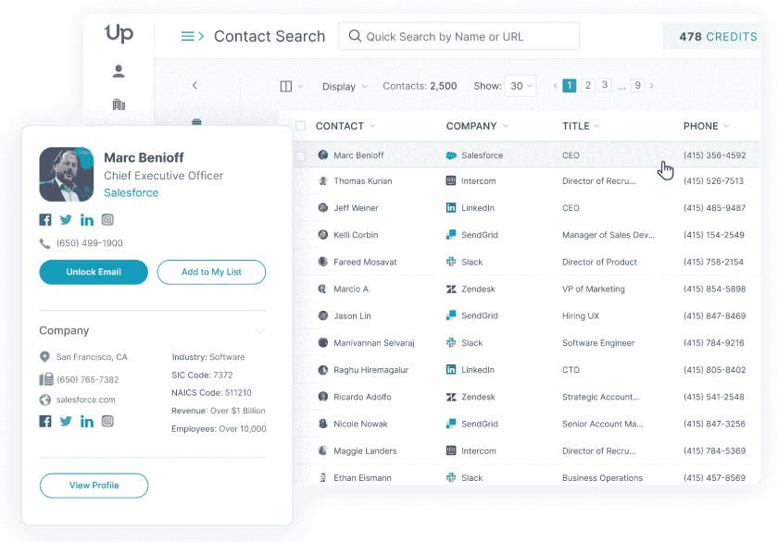Open Marc Benioff's Facebook profile icon under his name
Viewport: 778px width, 542px height.
point(45,220)
